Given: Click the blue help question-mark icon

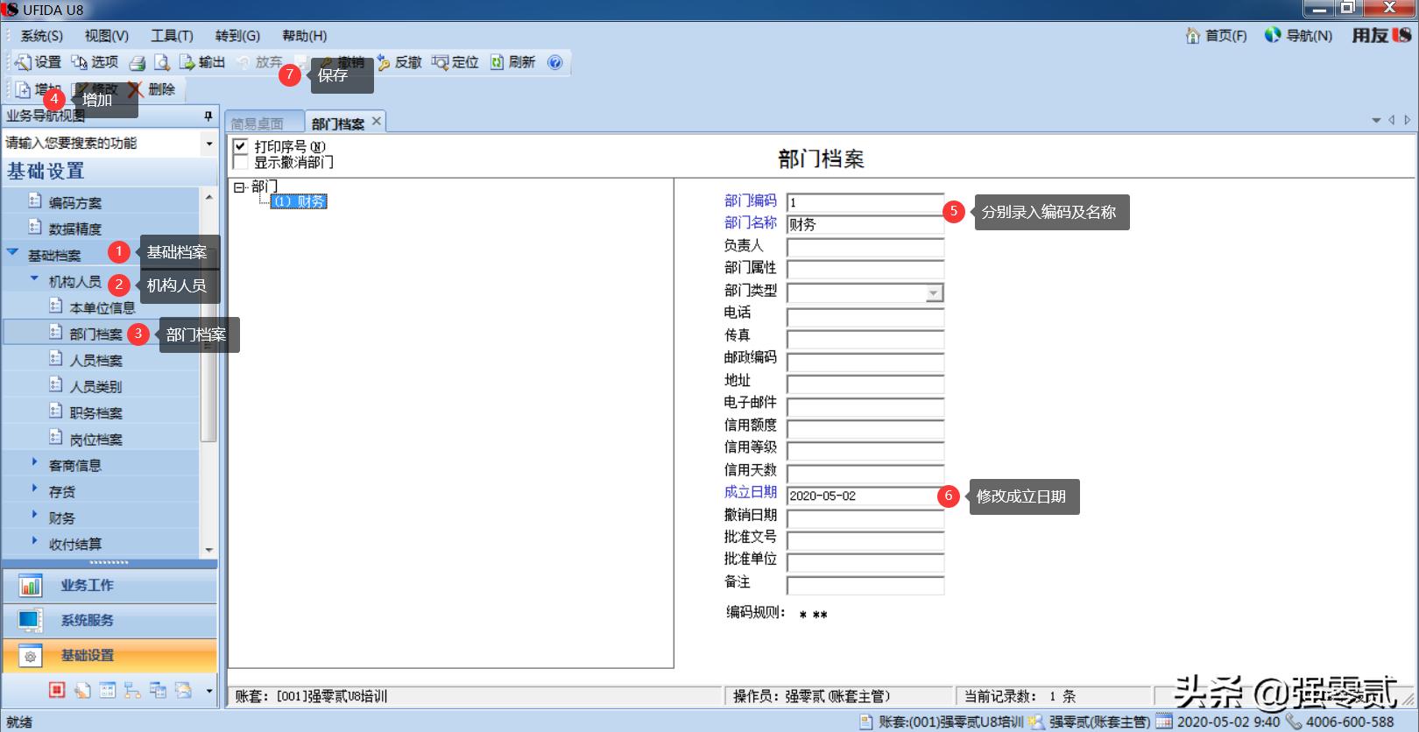Looking at the screenshot, I should tap(554, 62).
